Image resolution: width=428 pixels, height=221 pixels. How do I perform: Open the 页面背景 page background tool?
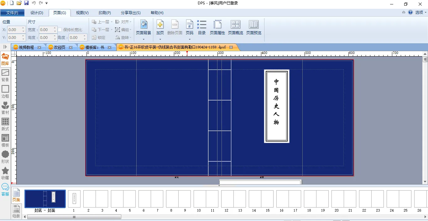(x=144, y=27)
